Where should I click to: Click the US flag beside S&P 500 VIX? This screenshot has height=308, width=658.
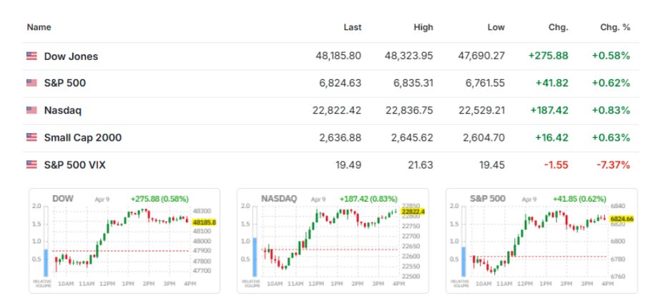click(x=31, y=164)
